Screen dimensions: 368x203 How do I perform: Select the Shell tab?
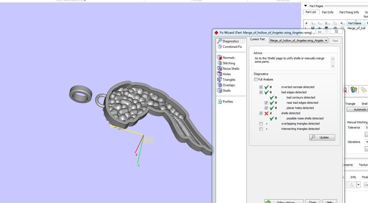pos(364,104)
